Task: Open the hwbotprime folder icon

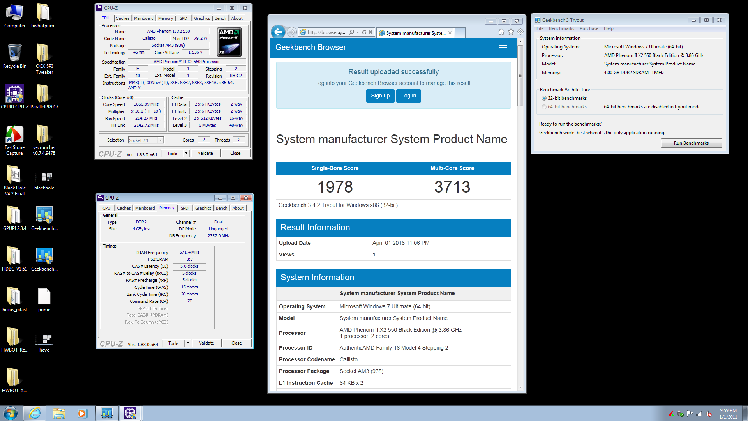Action: 44,16
